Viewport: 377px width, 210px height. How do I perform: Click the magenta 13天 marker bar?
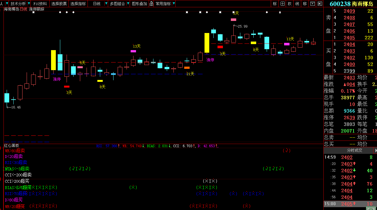point(133,51)
